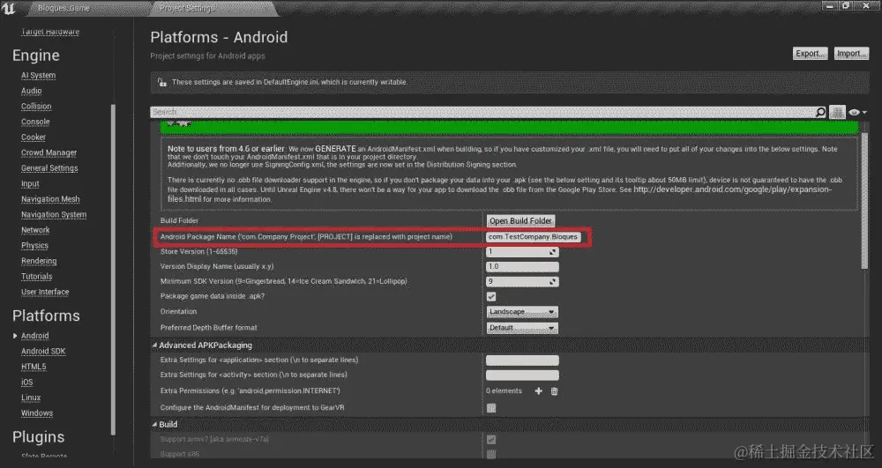Click Open Build Folder button

click(x=520, y=221)
